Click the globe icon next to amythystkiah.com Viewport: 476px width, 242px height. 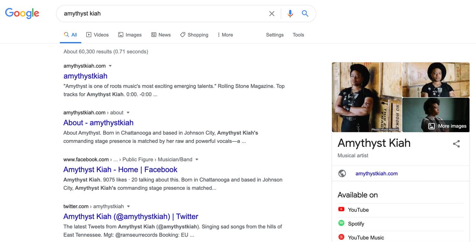(x=342, y=173)
